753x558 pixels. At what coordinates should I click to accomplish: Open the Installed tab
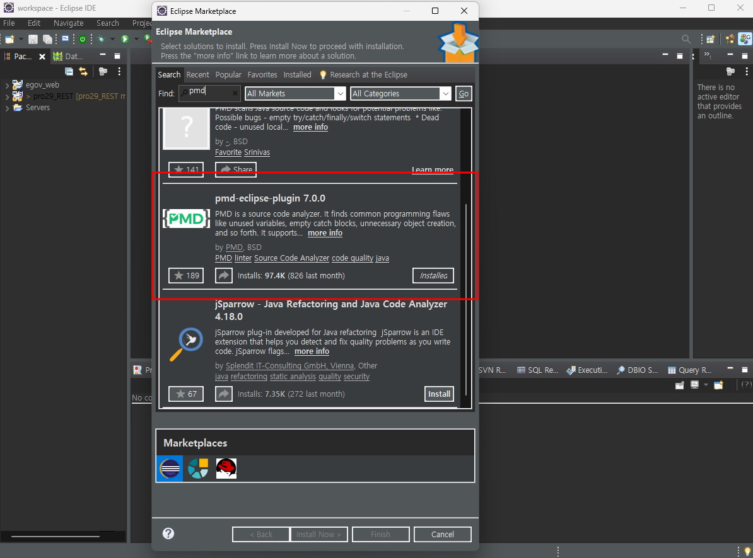coord(297,75)
